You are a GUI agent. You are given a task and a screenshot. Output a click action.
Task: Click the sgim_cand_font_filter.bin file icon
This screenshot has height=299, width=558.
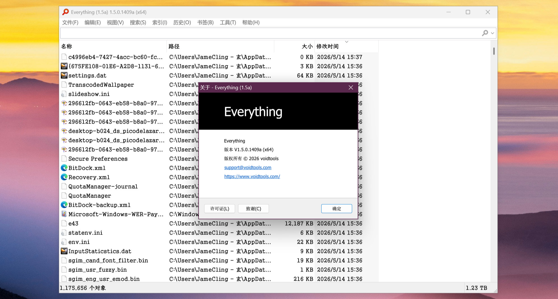tap(64, 260)
